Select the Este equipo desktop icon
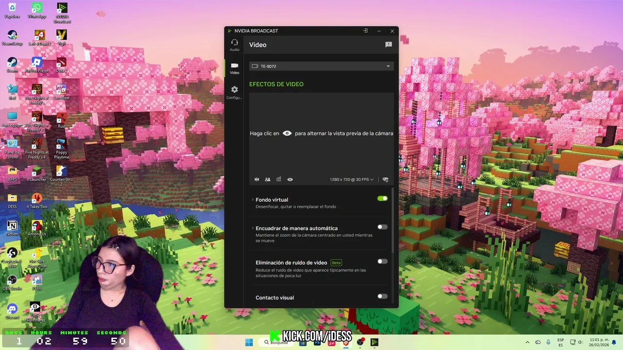 pos(12,120)
